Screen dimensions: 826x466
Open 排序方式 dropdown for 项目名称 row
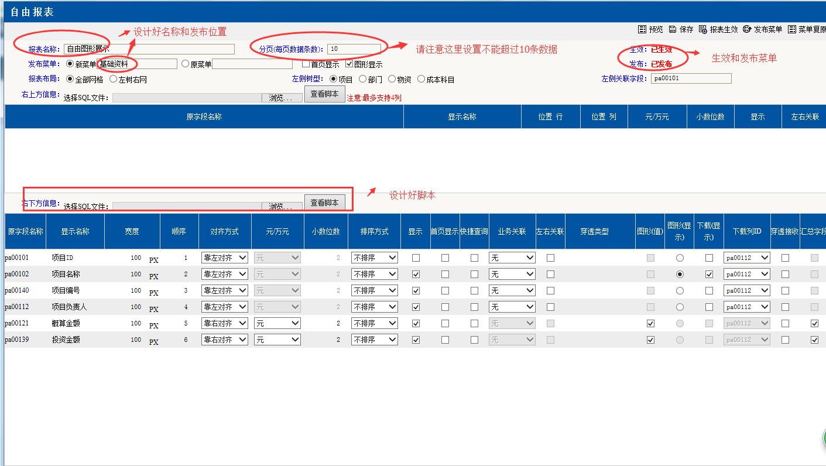coord(375,274)
